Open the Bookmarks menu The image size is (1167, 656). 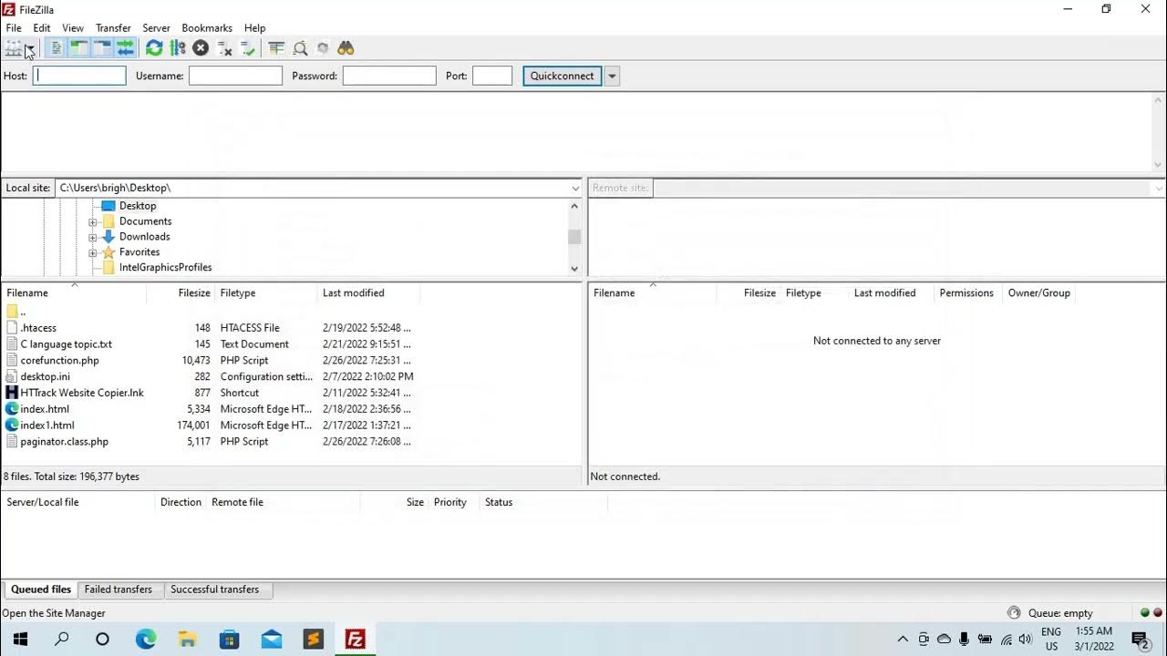(x=207, y=28)
